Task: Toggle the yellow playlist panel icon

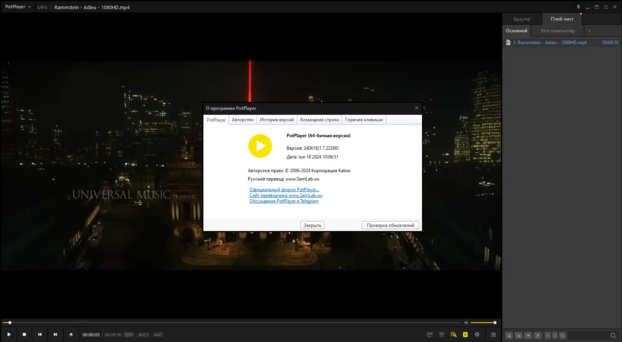Action: click(465, 334)
